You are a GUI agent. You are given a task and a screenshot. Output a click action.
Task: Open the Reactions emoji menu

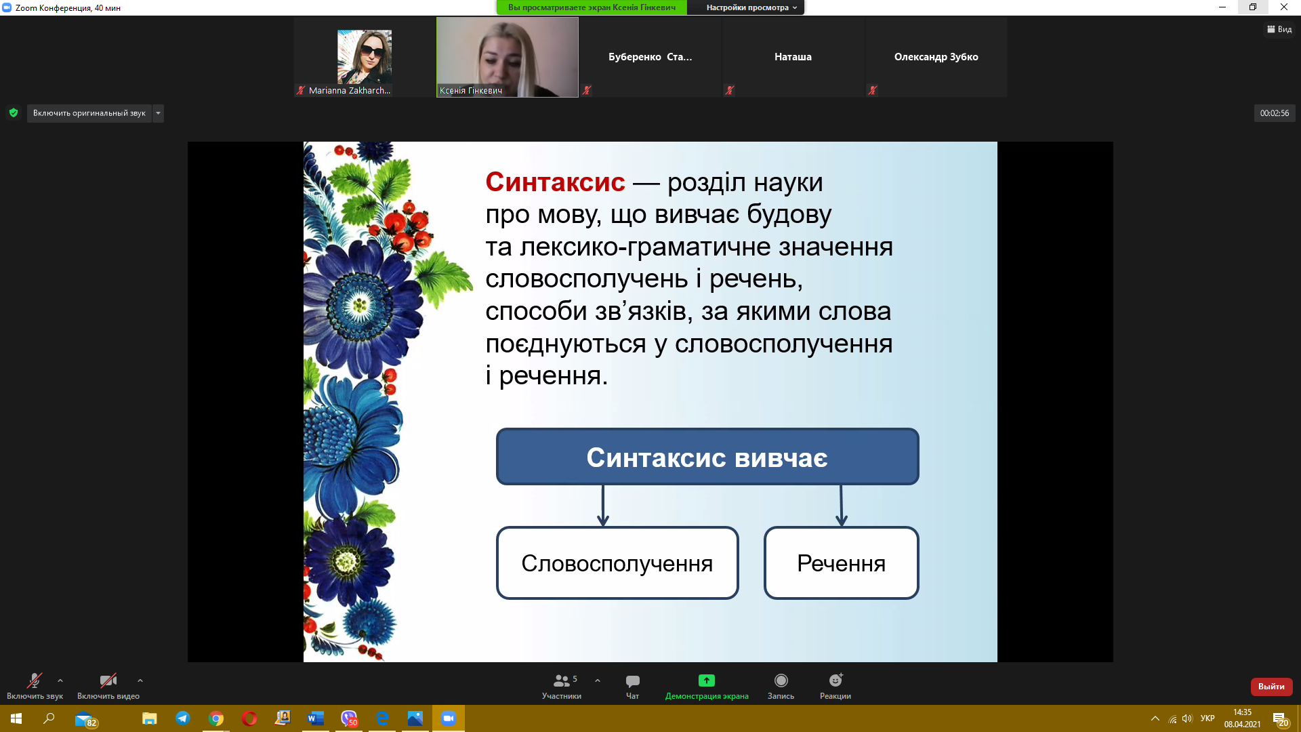835,680
